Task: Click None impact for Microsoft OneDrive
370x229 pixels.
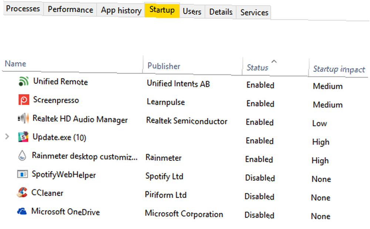Action: click(x=320, y=216)
